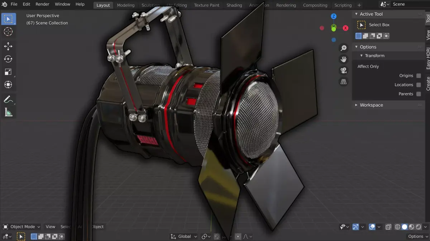Click the camera view icon in the viewport

(344, 70)
